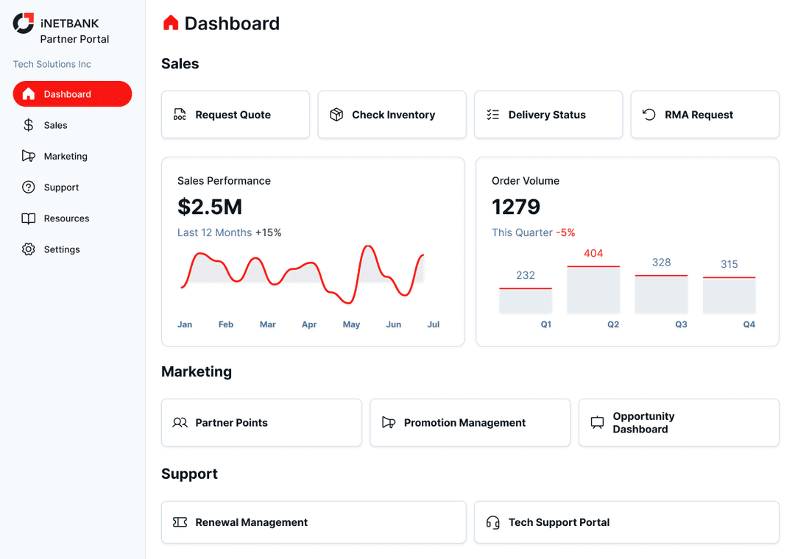Viewport: 795px width, 559px height.
Task: Open Renewal Management
Action: pyautogui.click(x=314, y=522)
